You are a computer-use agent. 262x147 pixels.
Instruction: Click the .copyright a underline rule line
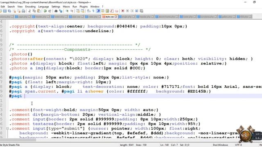click(61, 31)
